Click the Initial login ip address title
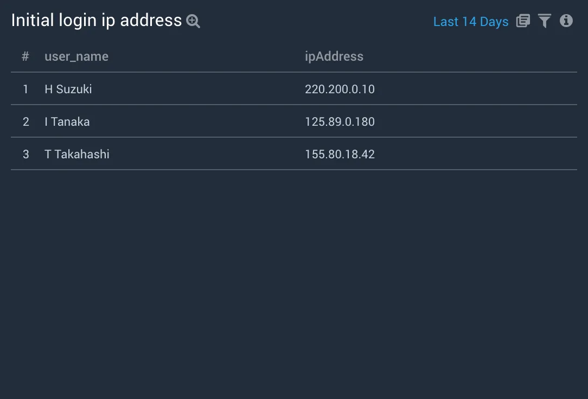This screenshot has height=399, width=588. tap(97, 20)
